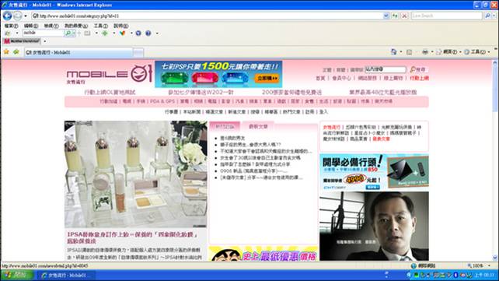Open the zoom level dropdown arrow
The width and height of the screenshot is (499, 281).
pyautogui.click(x=489, y=265)
